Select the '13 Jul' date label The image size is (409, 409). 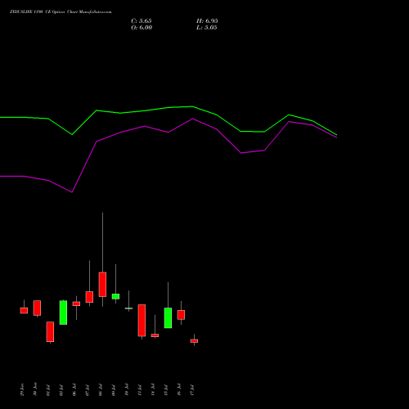pyautogui.click(x=140, y=390)
